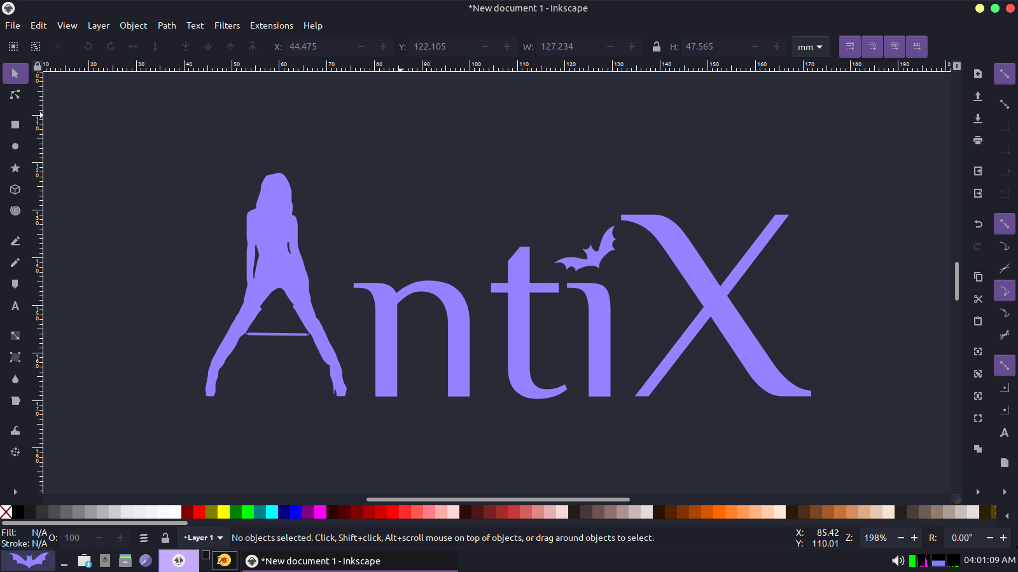The image size is (1018, 572).
Task: Click New document icon
Action: (978, 74)
